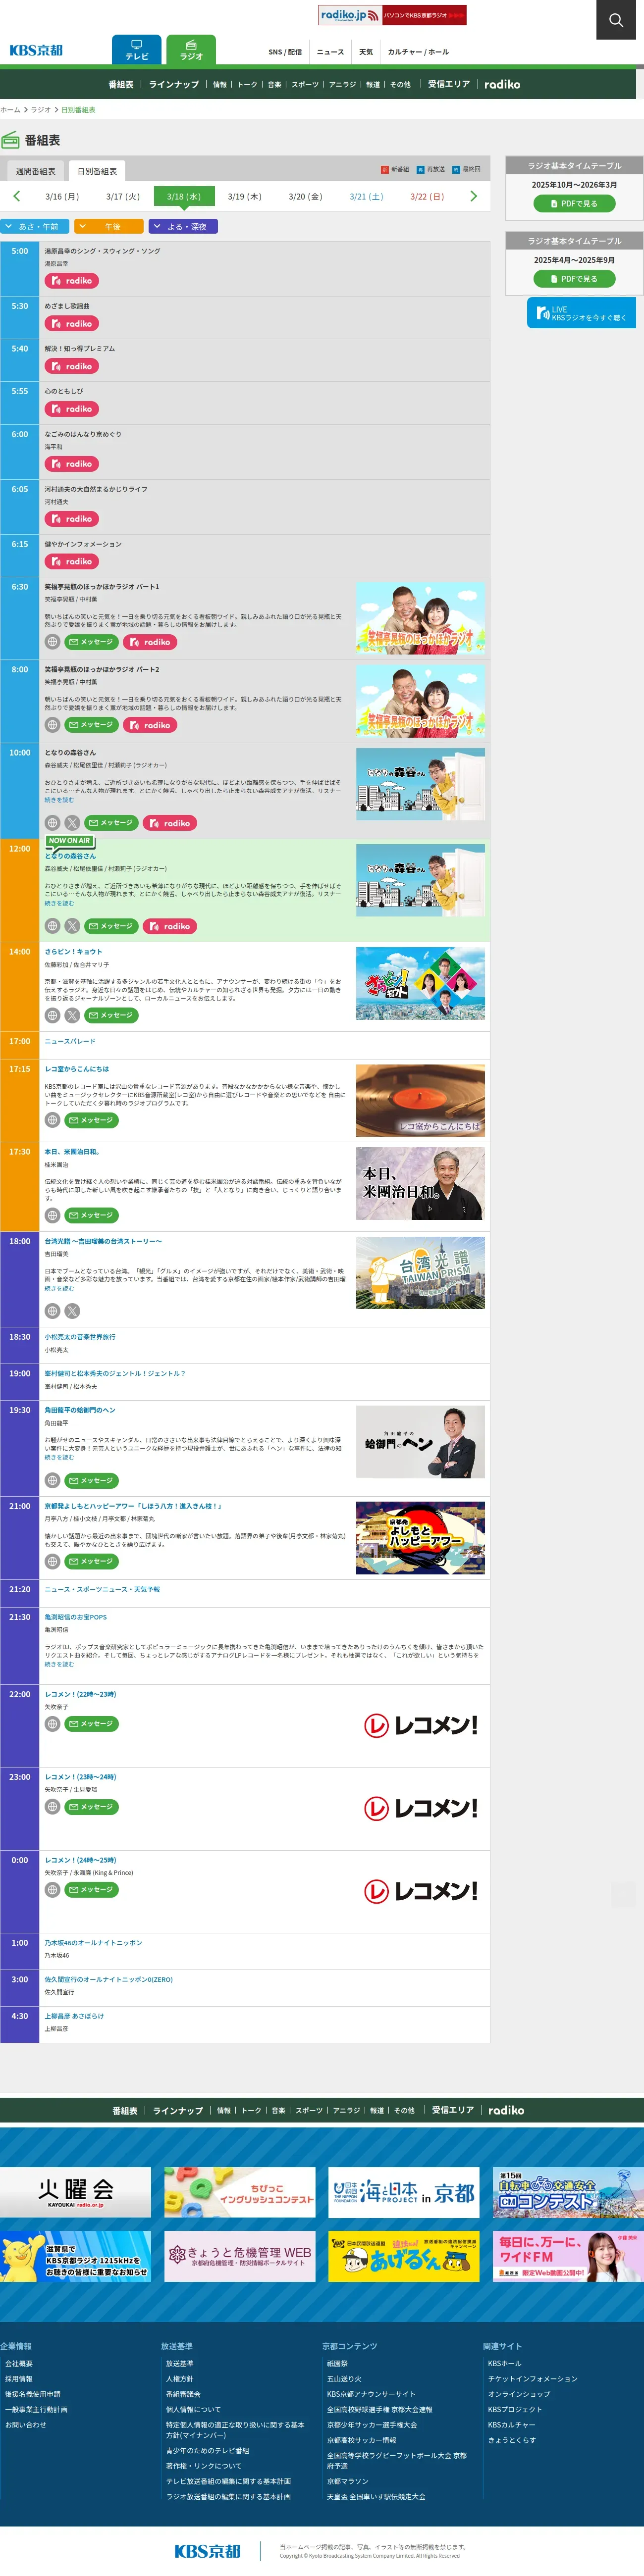Open 上柳昌彦 あさぼらけ at 4:30
The width and height of the screenshot is (644, 2576).
(x=74, y=2016)
